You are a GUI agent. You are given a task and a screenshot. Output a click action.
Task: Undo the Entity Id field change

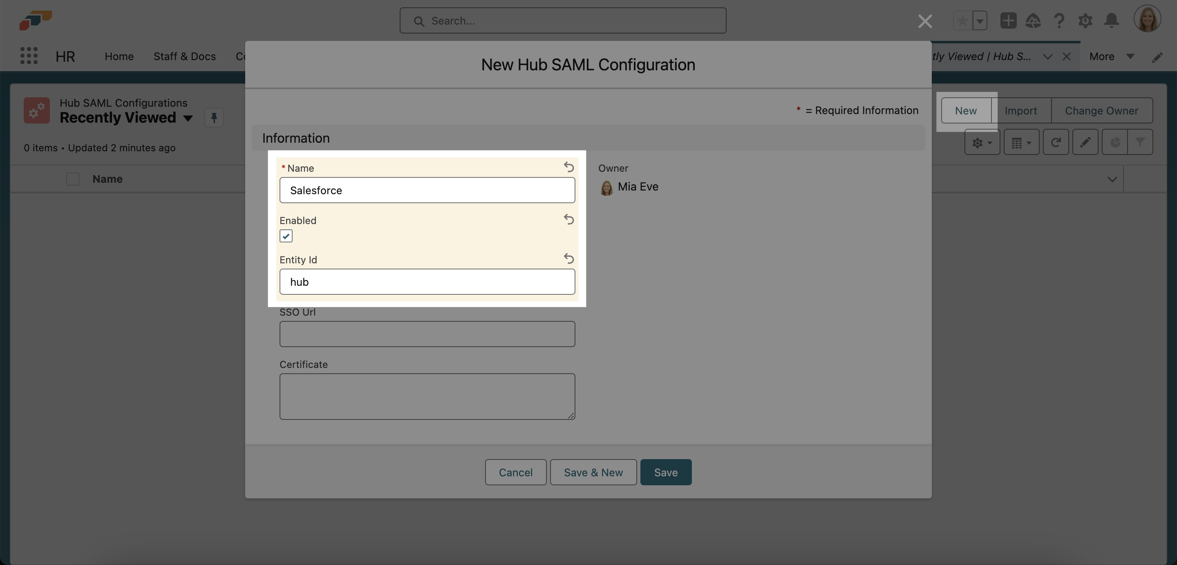click(568, 258)
